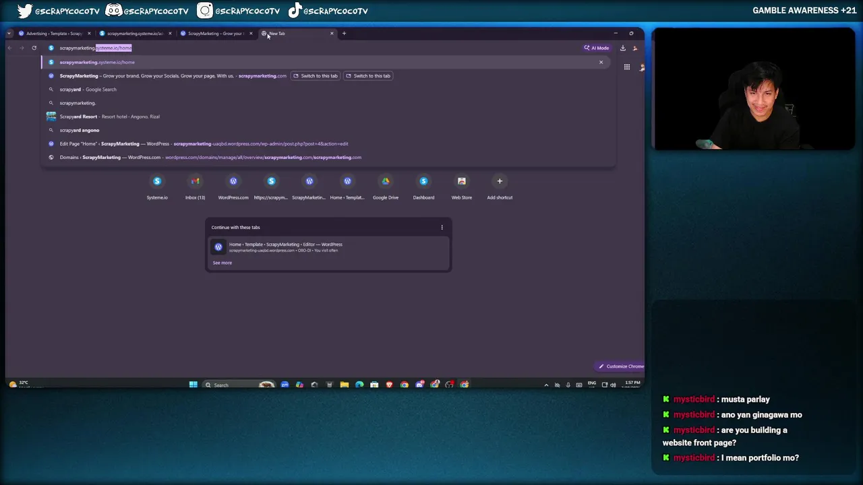Open the Home ‹ Templat... shortcut tile
863x485 pixels.
pos(347,187)
